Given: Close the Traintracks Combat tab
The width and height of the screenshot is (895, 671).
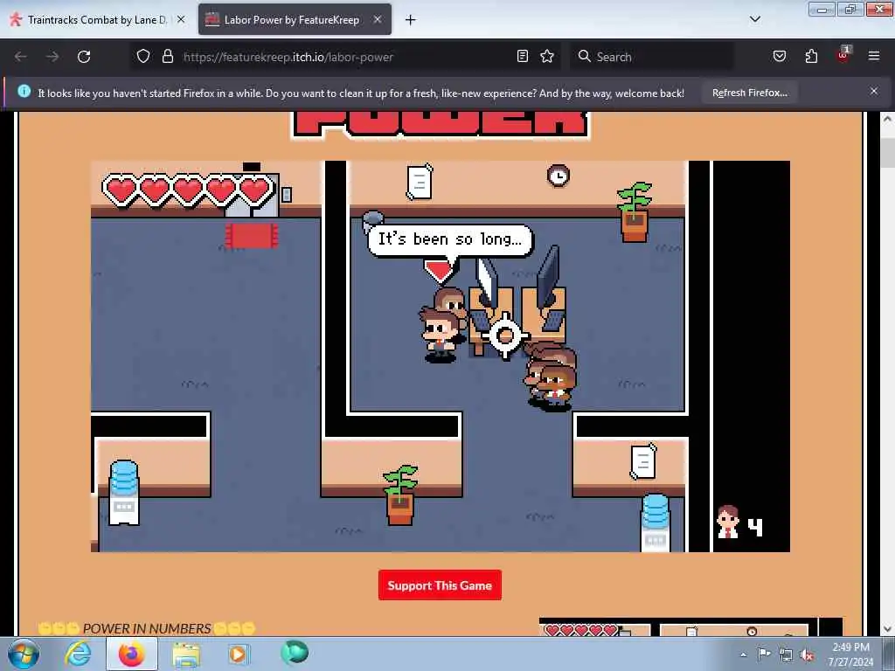Looking at the screenshot, I should (181, 19).
